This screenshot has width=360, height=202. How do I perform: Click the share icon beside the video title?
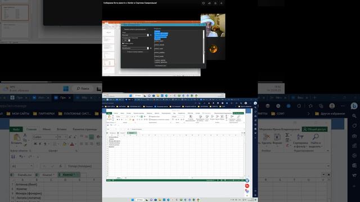(209, 3)
